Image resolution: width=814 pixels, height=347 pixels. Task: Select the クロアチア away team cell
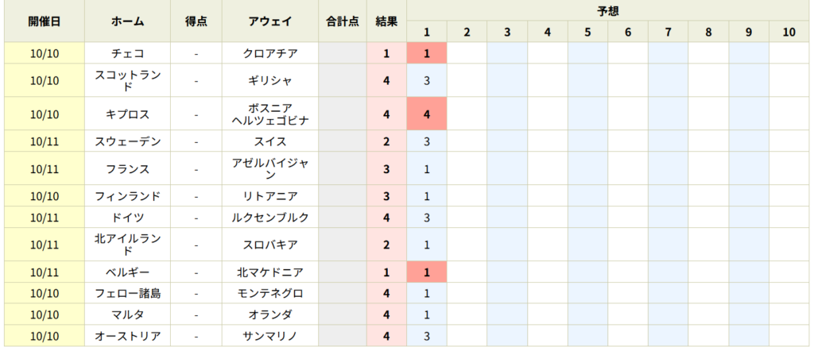270,53
